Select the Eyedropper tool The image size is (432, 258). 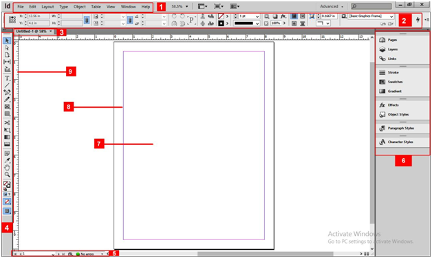click(7, 160)
